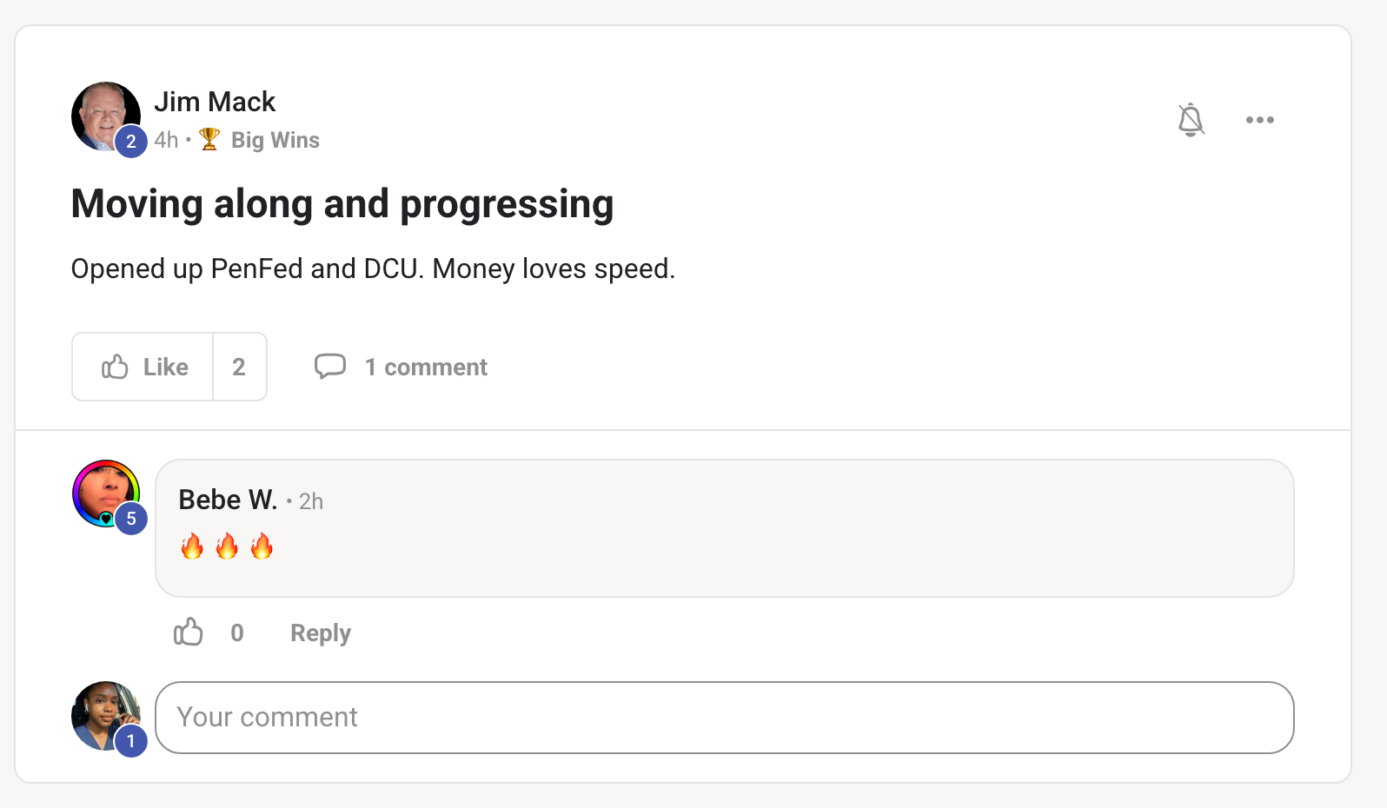The width and height of the screenshot is (1387, 808).
Task: Open Bebe W.'s profile name
Action: point(228,500)
